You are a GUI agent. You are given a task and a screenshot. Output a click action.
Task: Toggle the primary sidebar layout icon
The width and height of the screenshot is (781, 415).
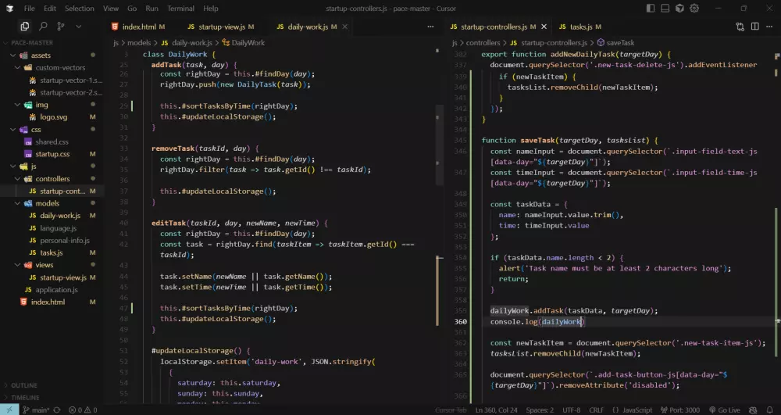pyautogui.click(x=651, y=9)
